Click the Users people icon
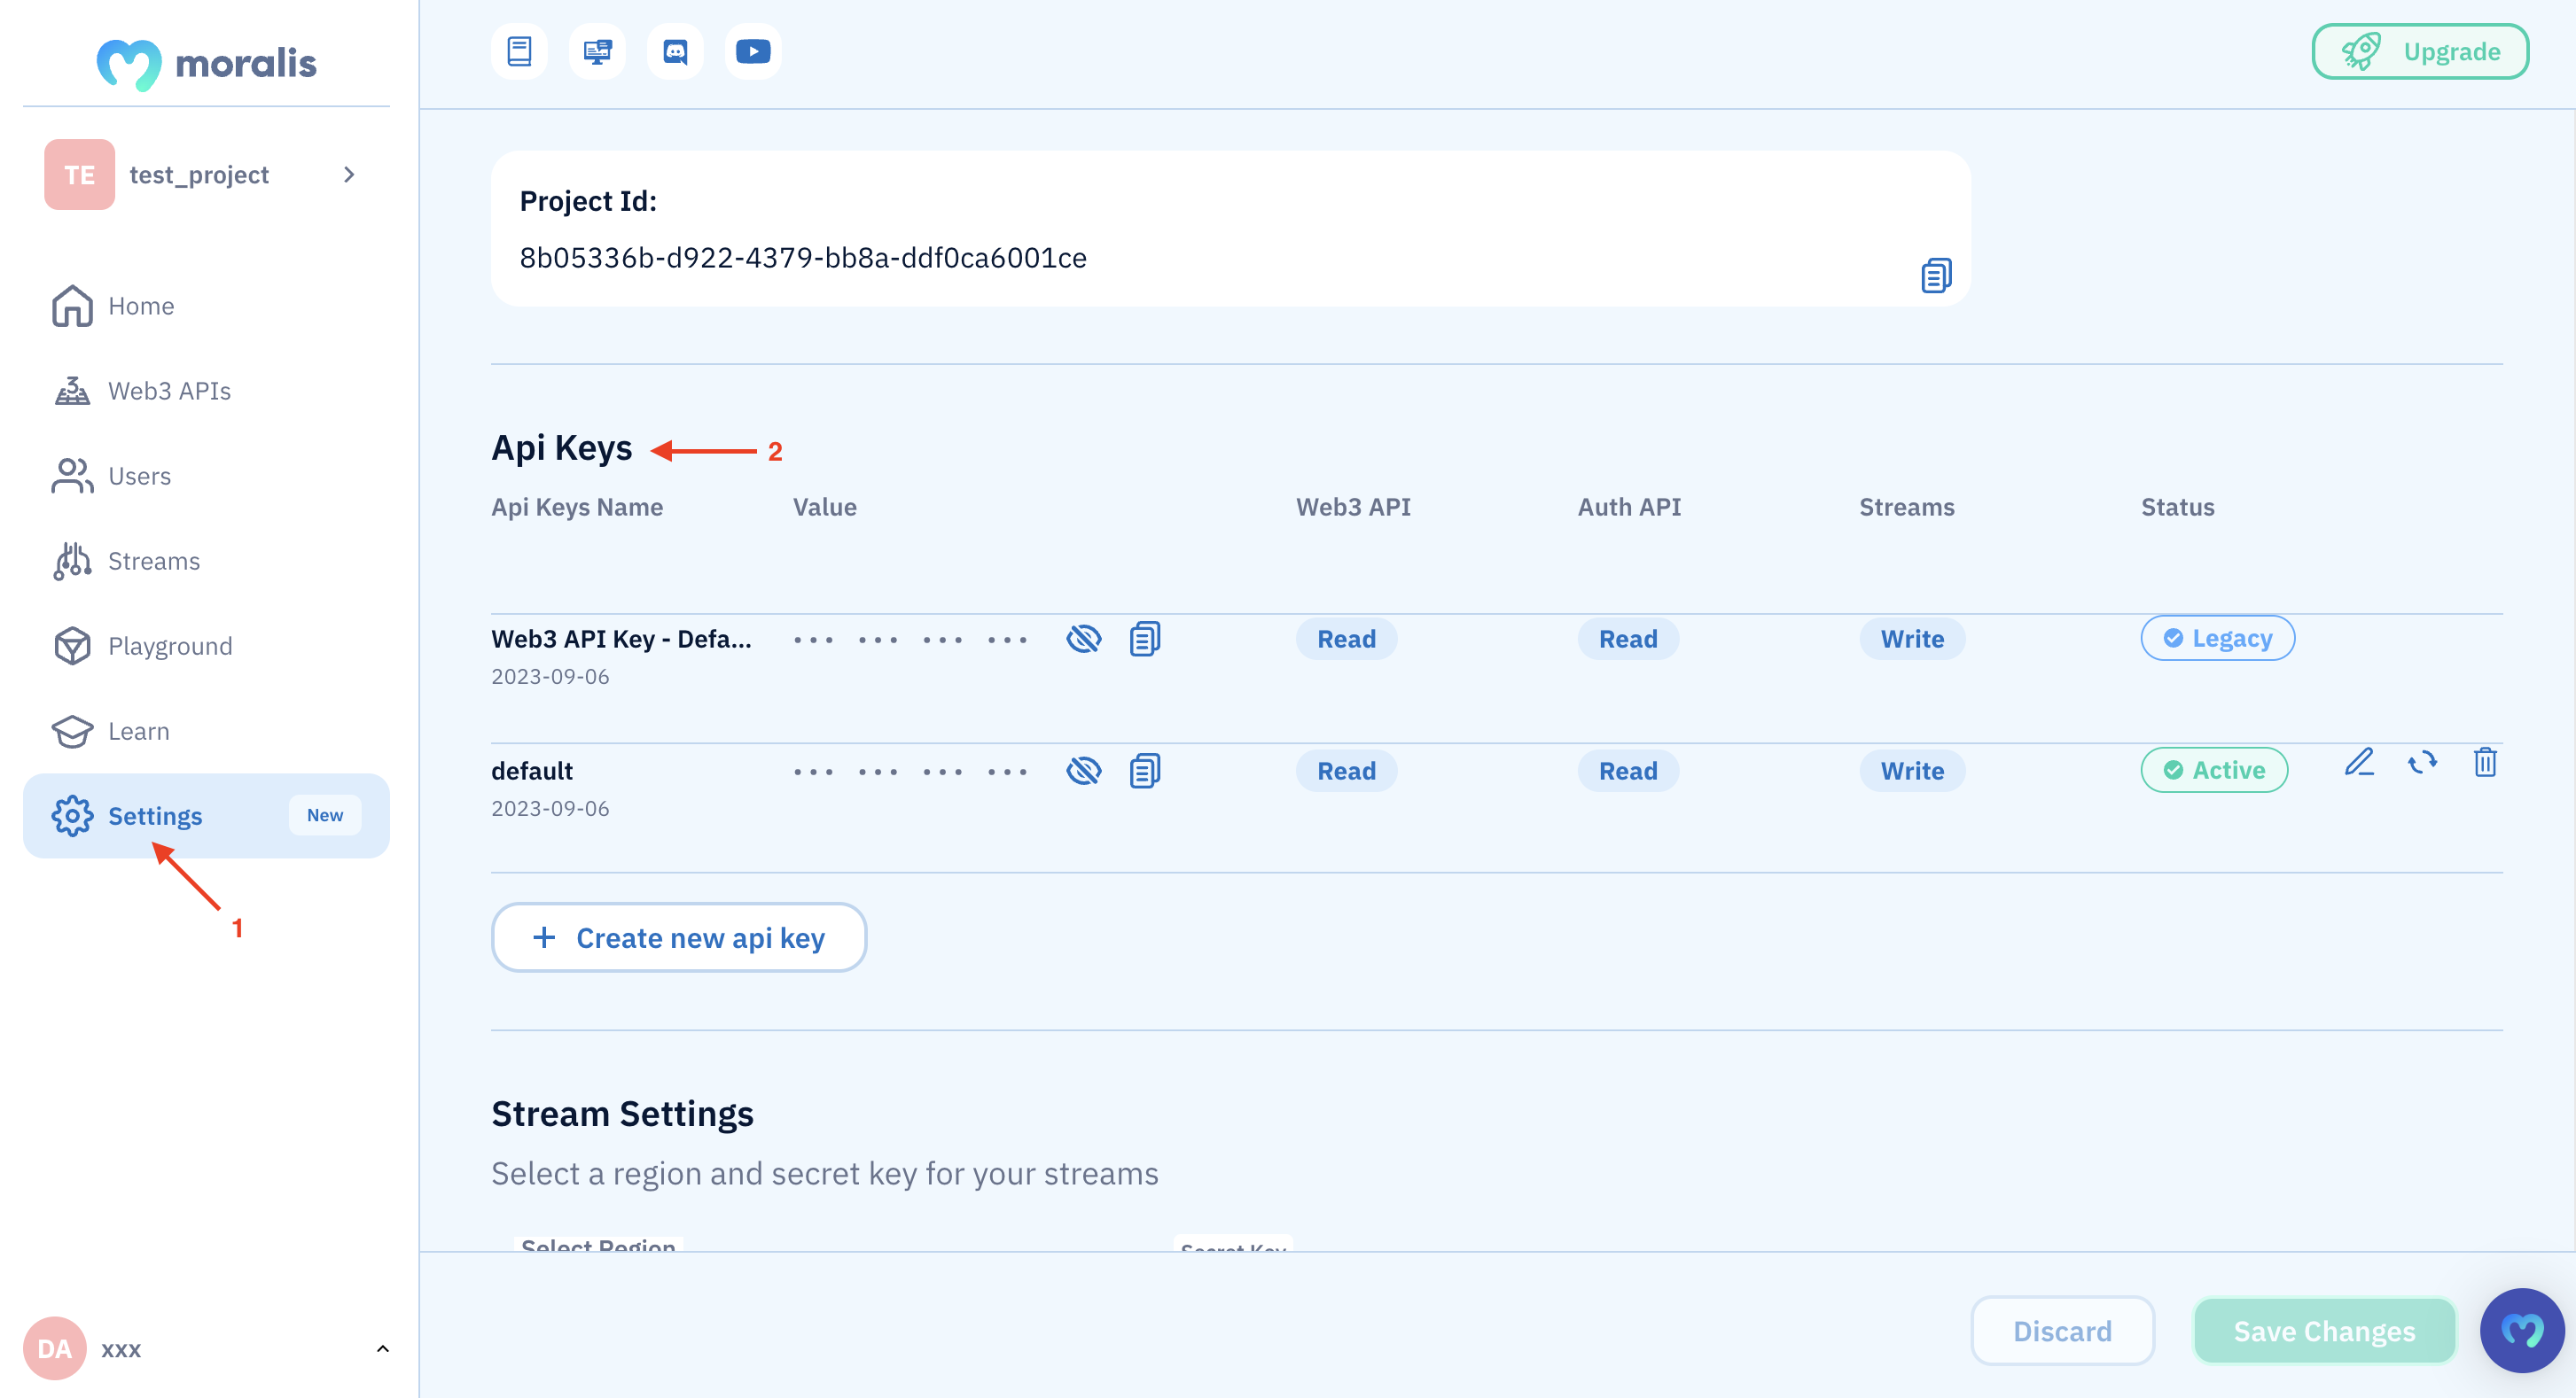The image size is (2576, 1398). click(x=72, y=476)
